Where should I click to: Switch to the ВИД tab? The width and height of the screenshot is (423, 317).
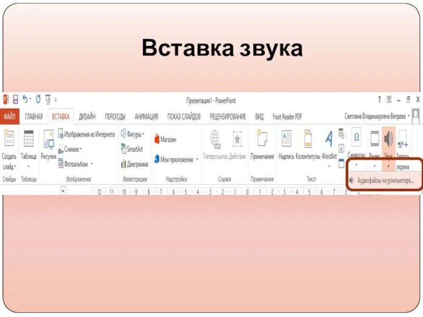259,117
